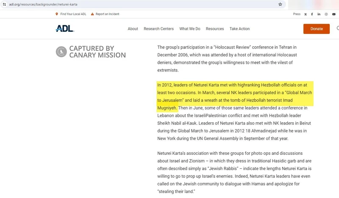This screenshot has height=198, width=339.
Task: Open the site information icon in address bar
Action: [4, 4]
